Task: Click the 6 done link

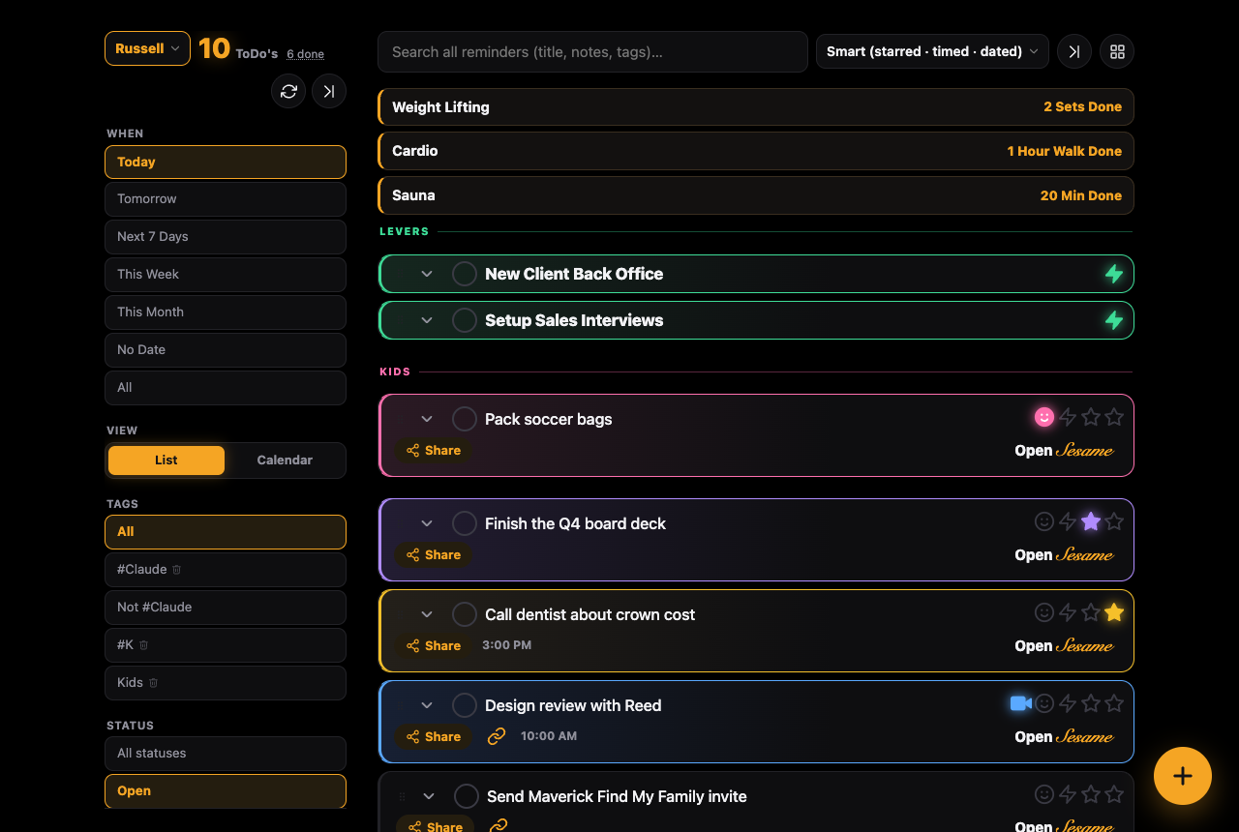Action: tap(305, 54)
